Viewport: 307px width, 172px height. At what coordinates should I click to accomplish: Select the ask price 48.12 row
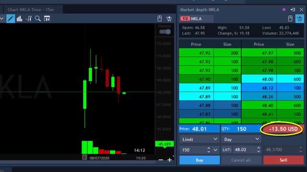pos(273,88)
